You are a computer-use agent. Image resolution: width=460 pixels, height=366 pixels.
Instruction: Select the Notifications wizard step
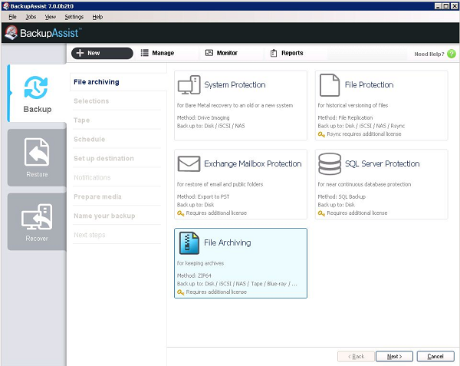[x=117, y=177]
